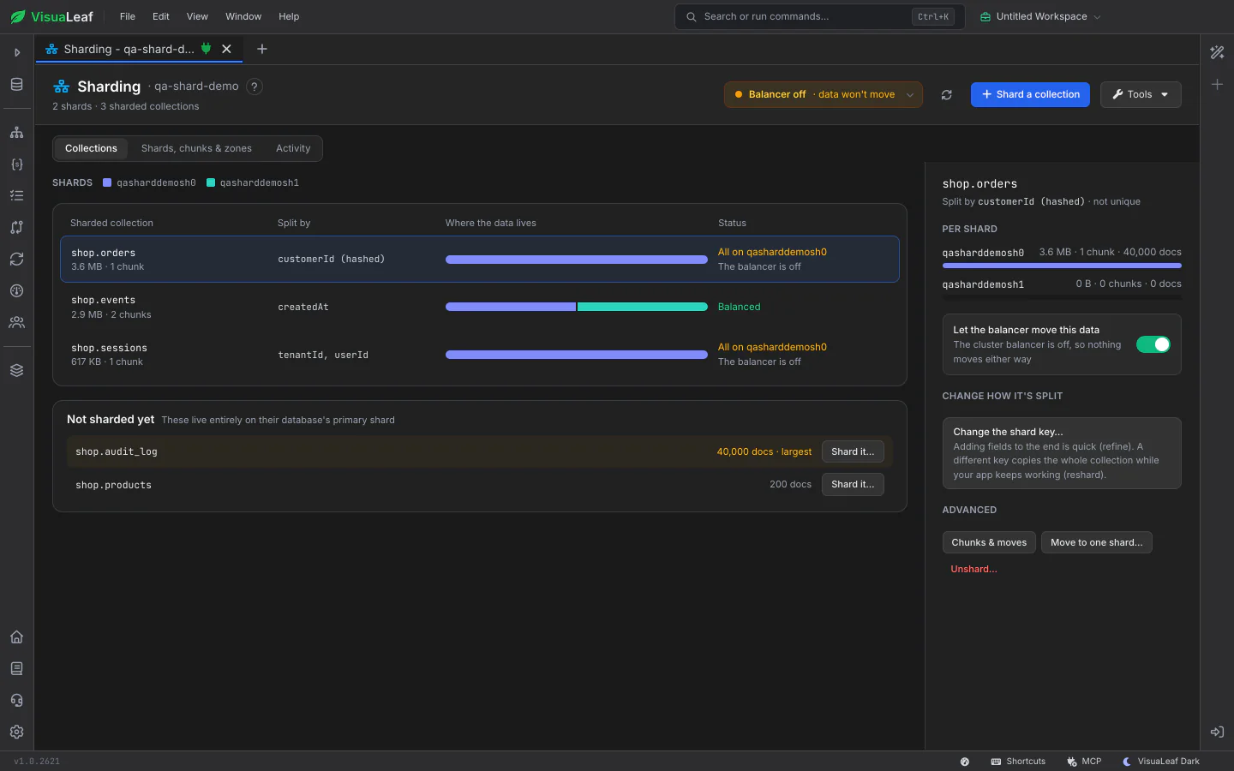1234x771 pixels.
Task: Switch theme via VisuaLeaf Dark
Action: click(x=1161, y=762)
